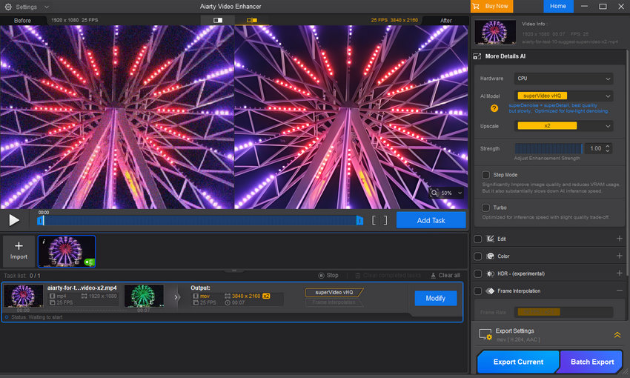630x378 pixels.
Task: Open the Upscale x2 dropdown
Action: (x=563, y=126)
